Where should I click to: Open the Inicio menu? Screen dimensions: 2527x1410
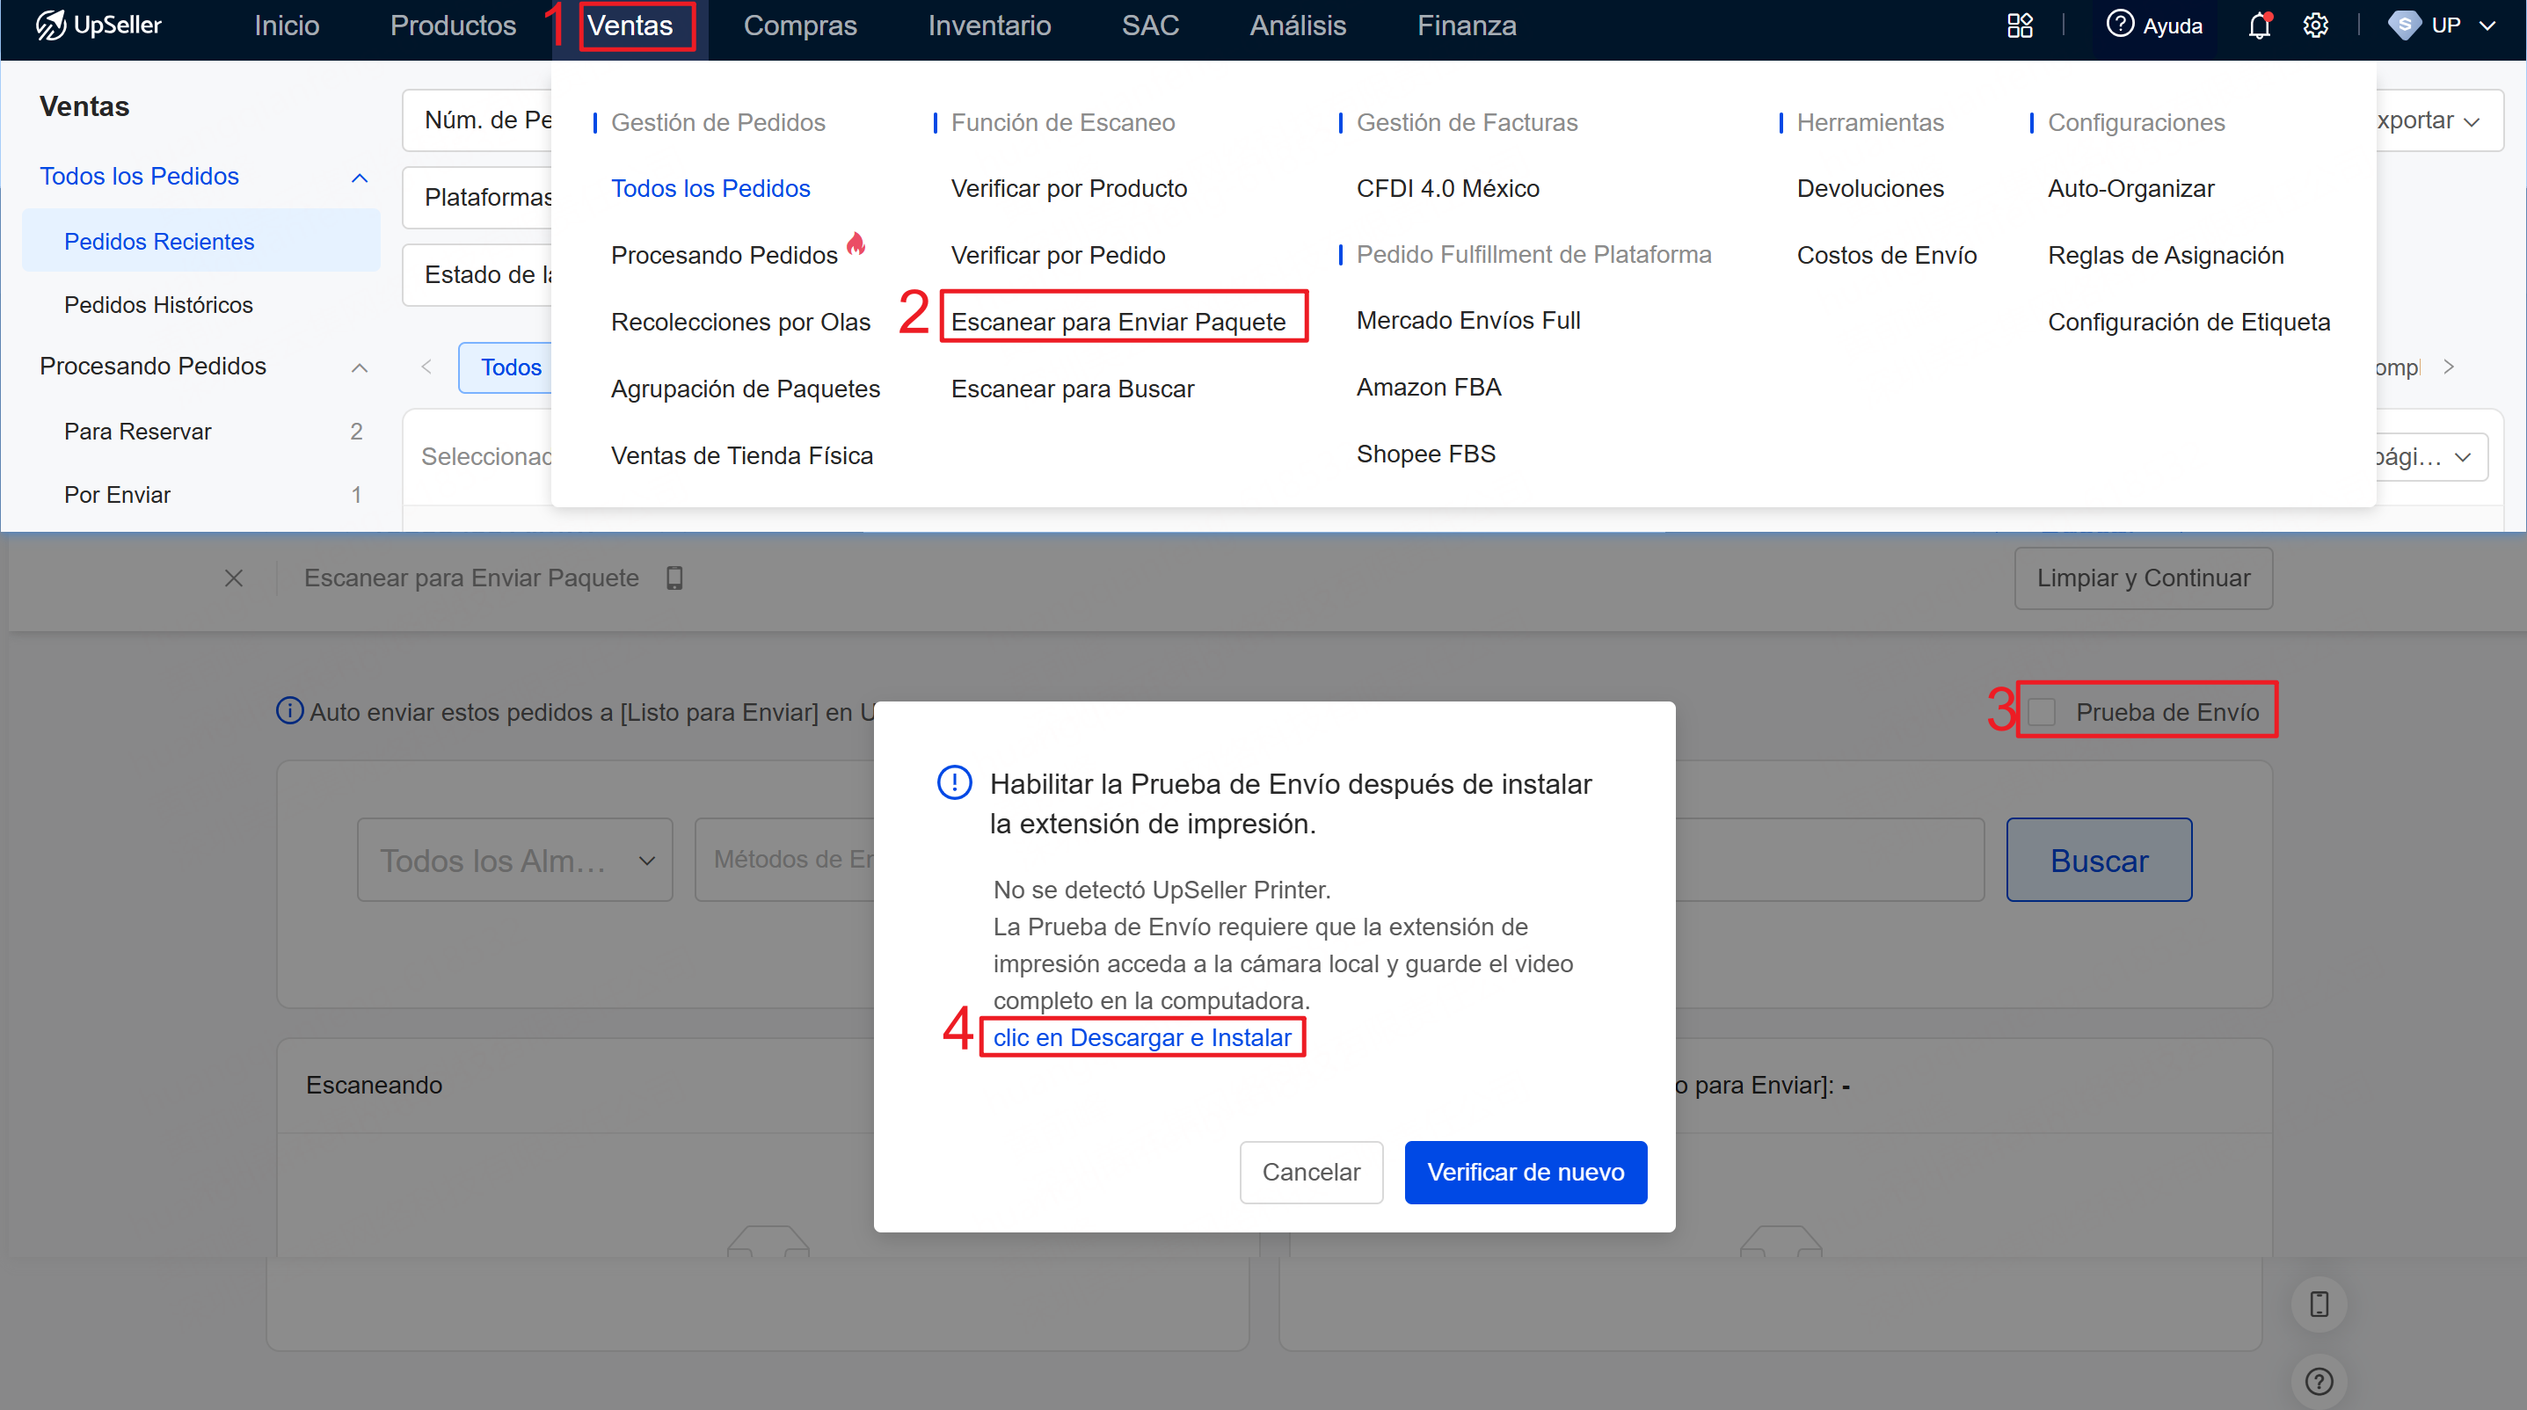(287, 25)
